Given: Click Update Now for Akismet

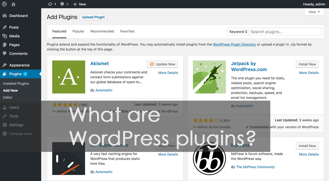Looking at the screenshot, I should tap(163, 64).
